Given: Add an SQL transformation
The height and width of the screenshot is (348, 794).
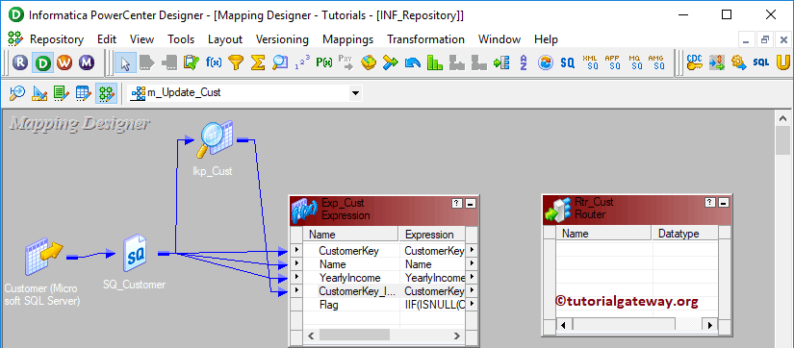Looking at the screenshot, I should (x=760, y=62).
